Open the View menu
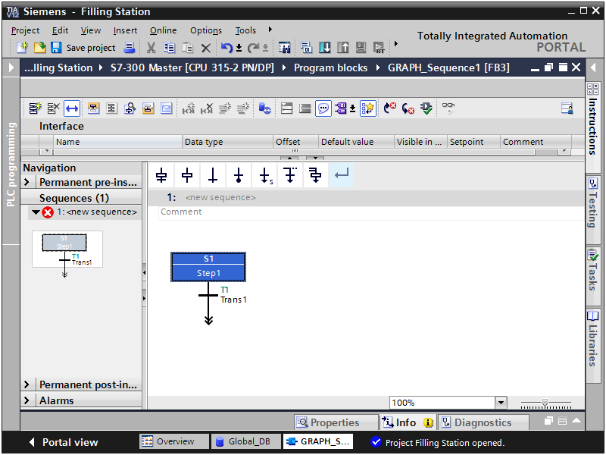This screenshot has width=606, height=455. [91, 30]
